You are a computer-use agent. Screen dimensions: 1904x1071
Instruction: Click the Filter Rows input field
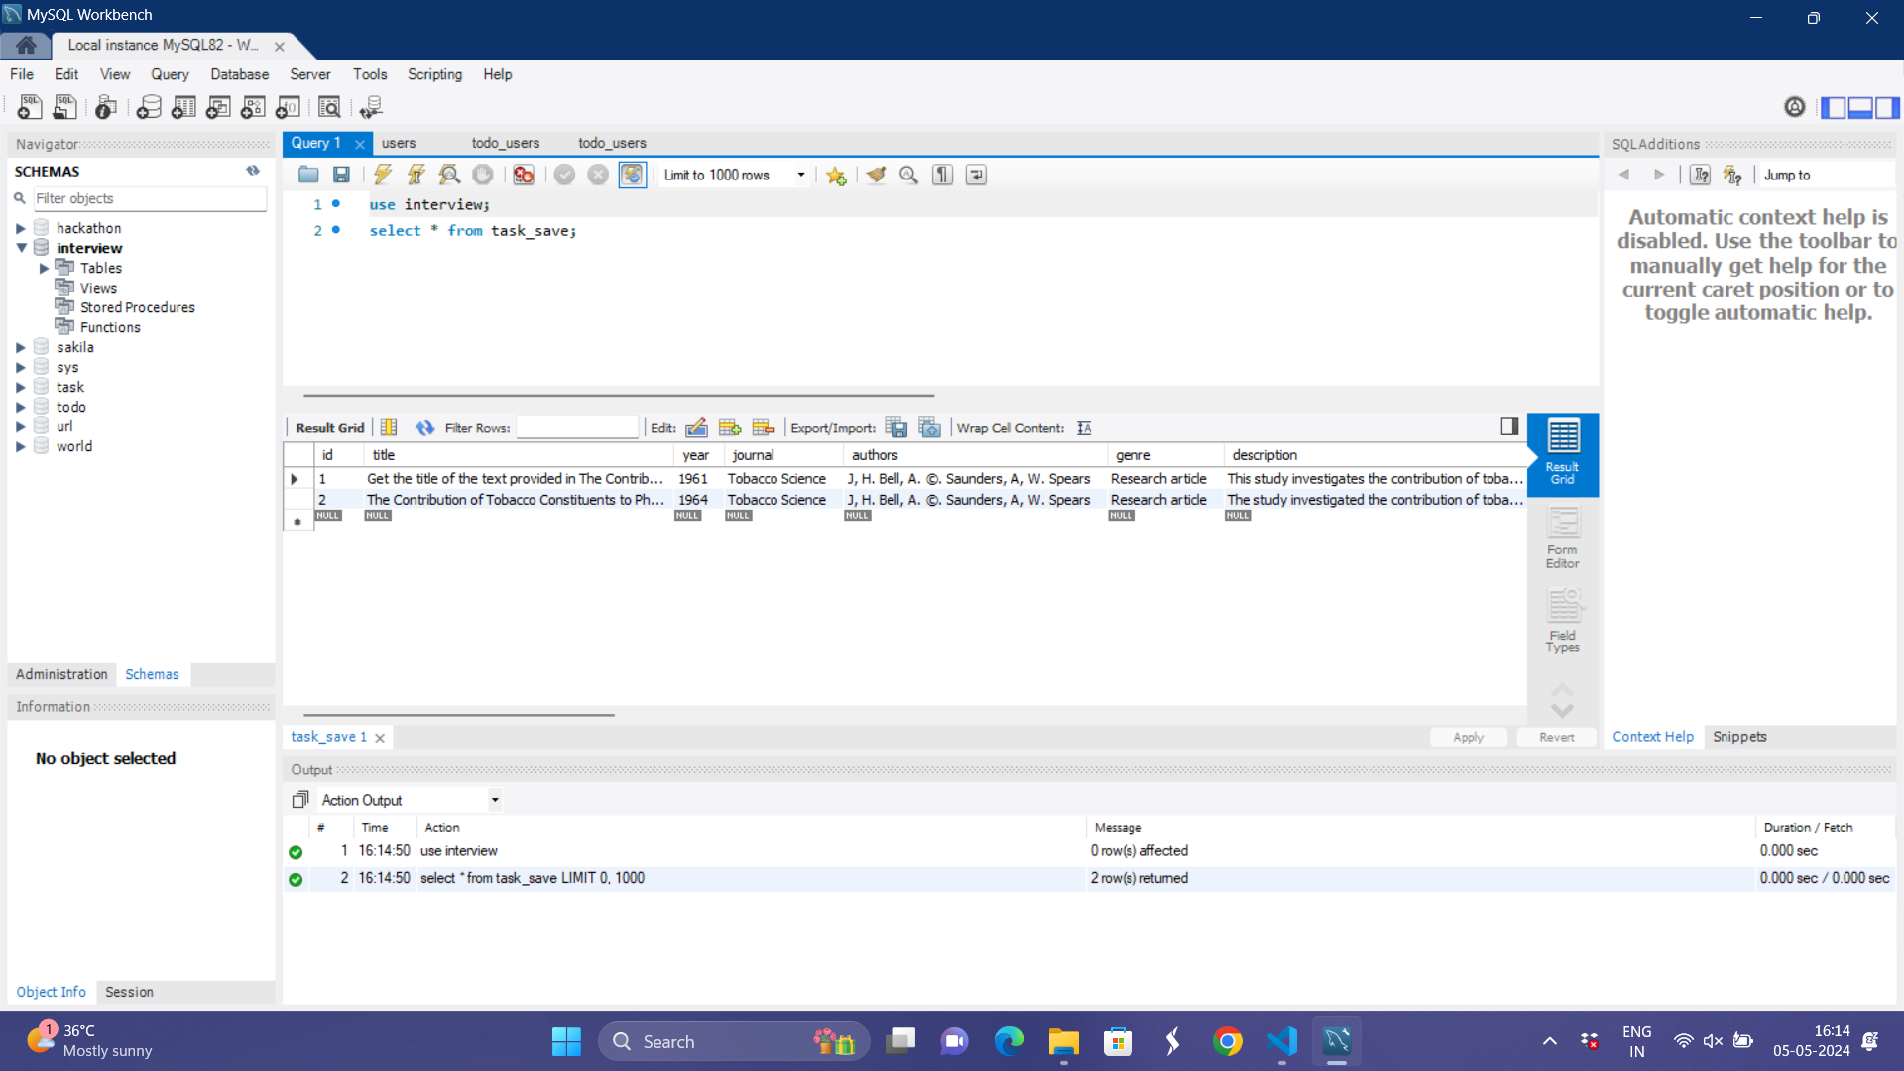(x=576, y=427)
